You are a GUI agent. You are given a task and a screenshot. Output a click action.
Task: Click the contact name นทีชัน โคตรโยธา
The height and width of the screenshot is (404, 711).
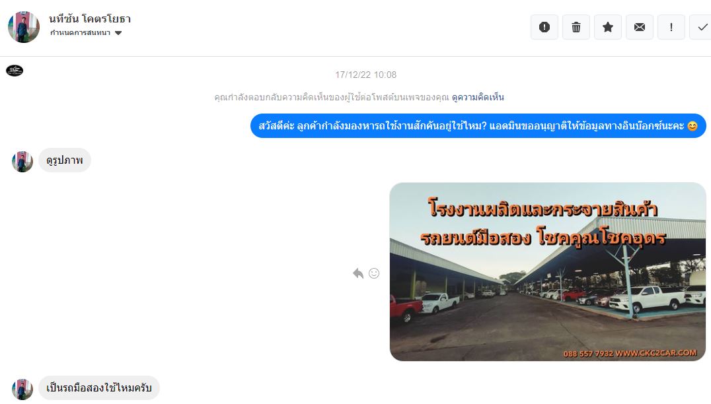[90, 18]
